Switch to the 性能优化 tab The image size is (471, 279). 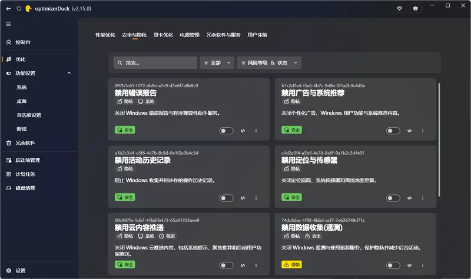tap(105, 35)
